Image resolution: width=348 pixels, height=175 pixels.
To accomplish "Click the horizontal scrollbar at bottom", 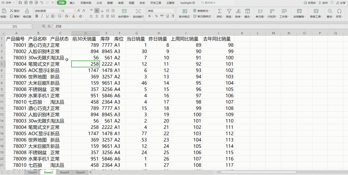I will (258, 172).
